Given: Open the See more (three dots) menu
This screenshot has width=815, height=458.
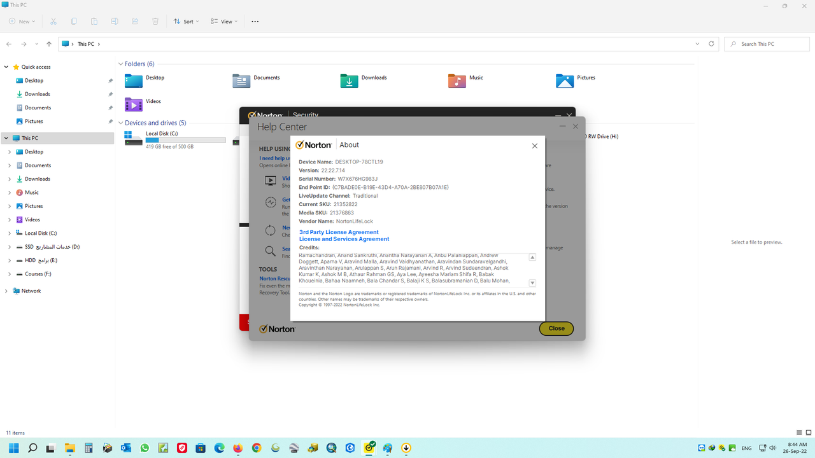Looking at the screenshot, I should pyautogui.click(x=255, y=21).
